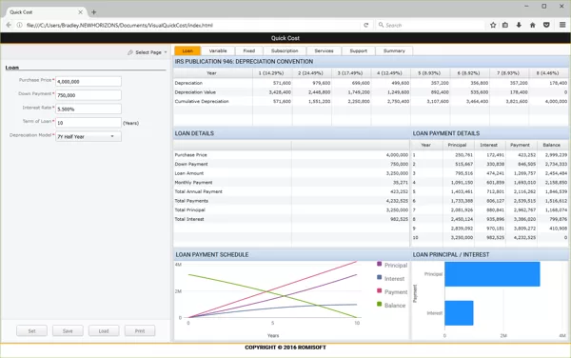Toggle the Interest legend swatch

(x=379, y=277)
